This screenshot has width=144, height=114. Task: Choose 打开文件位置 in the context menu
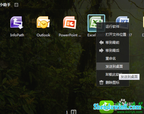pos(113,34)
